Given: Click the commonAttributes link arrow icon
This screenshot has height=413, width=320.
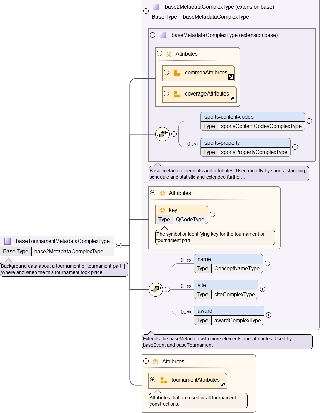Looking at the screenshot, I should [x=231, y=77].
